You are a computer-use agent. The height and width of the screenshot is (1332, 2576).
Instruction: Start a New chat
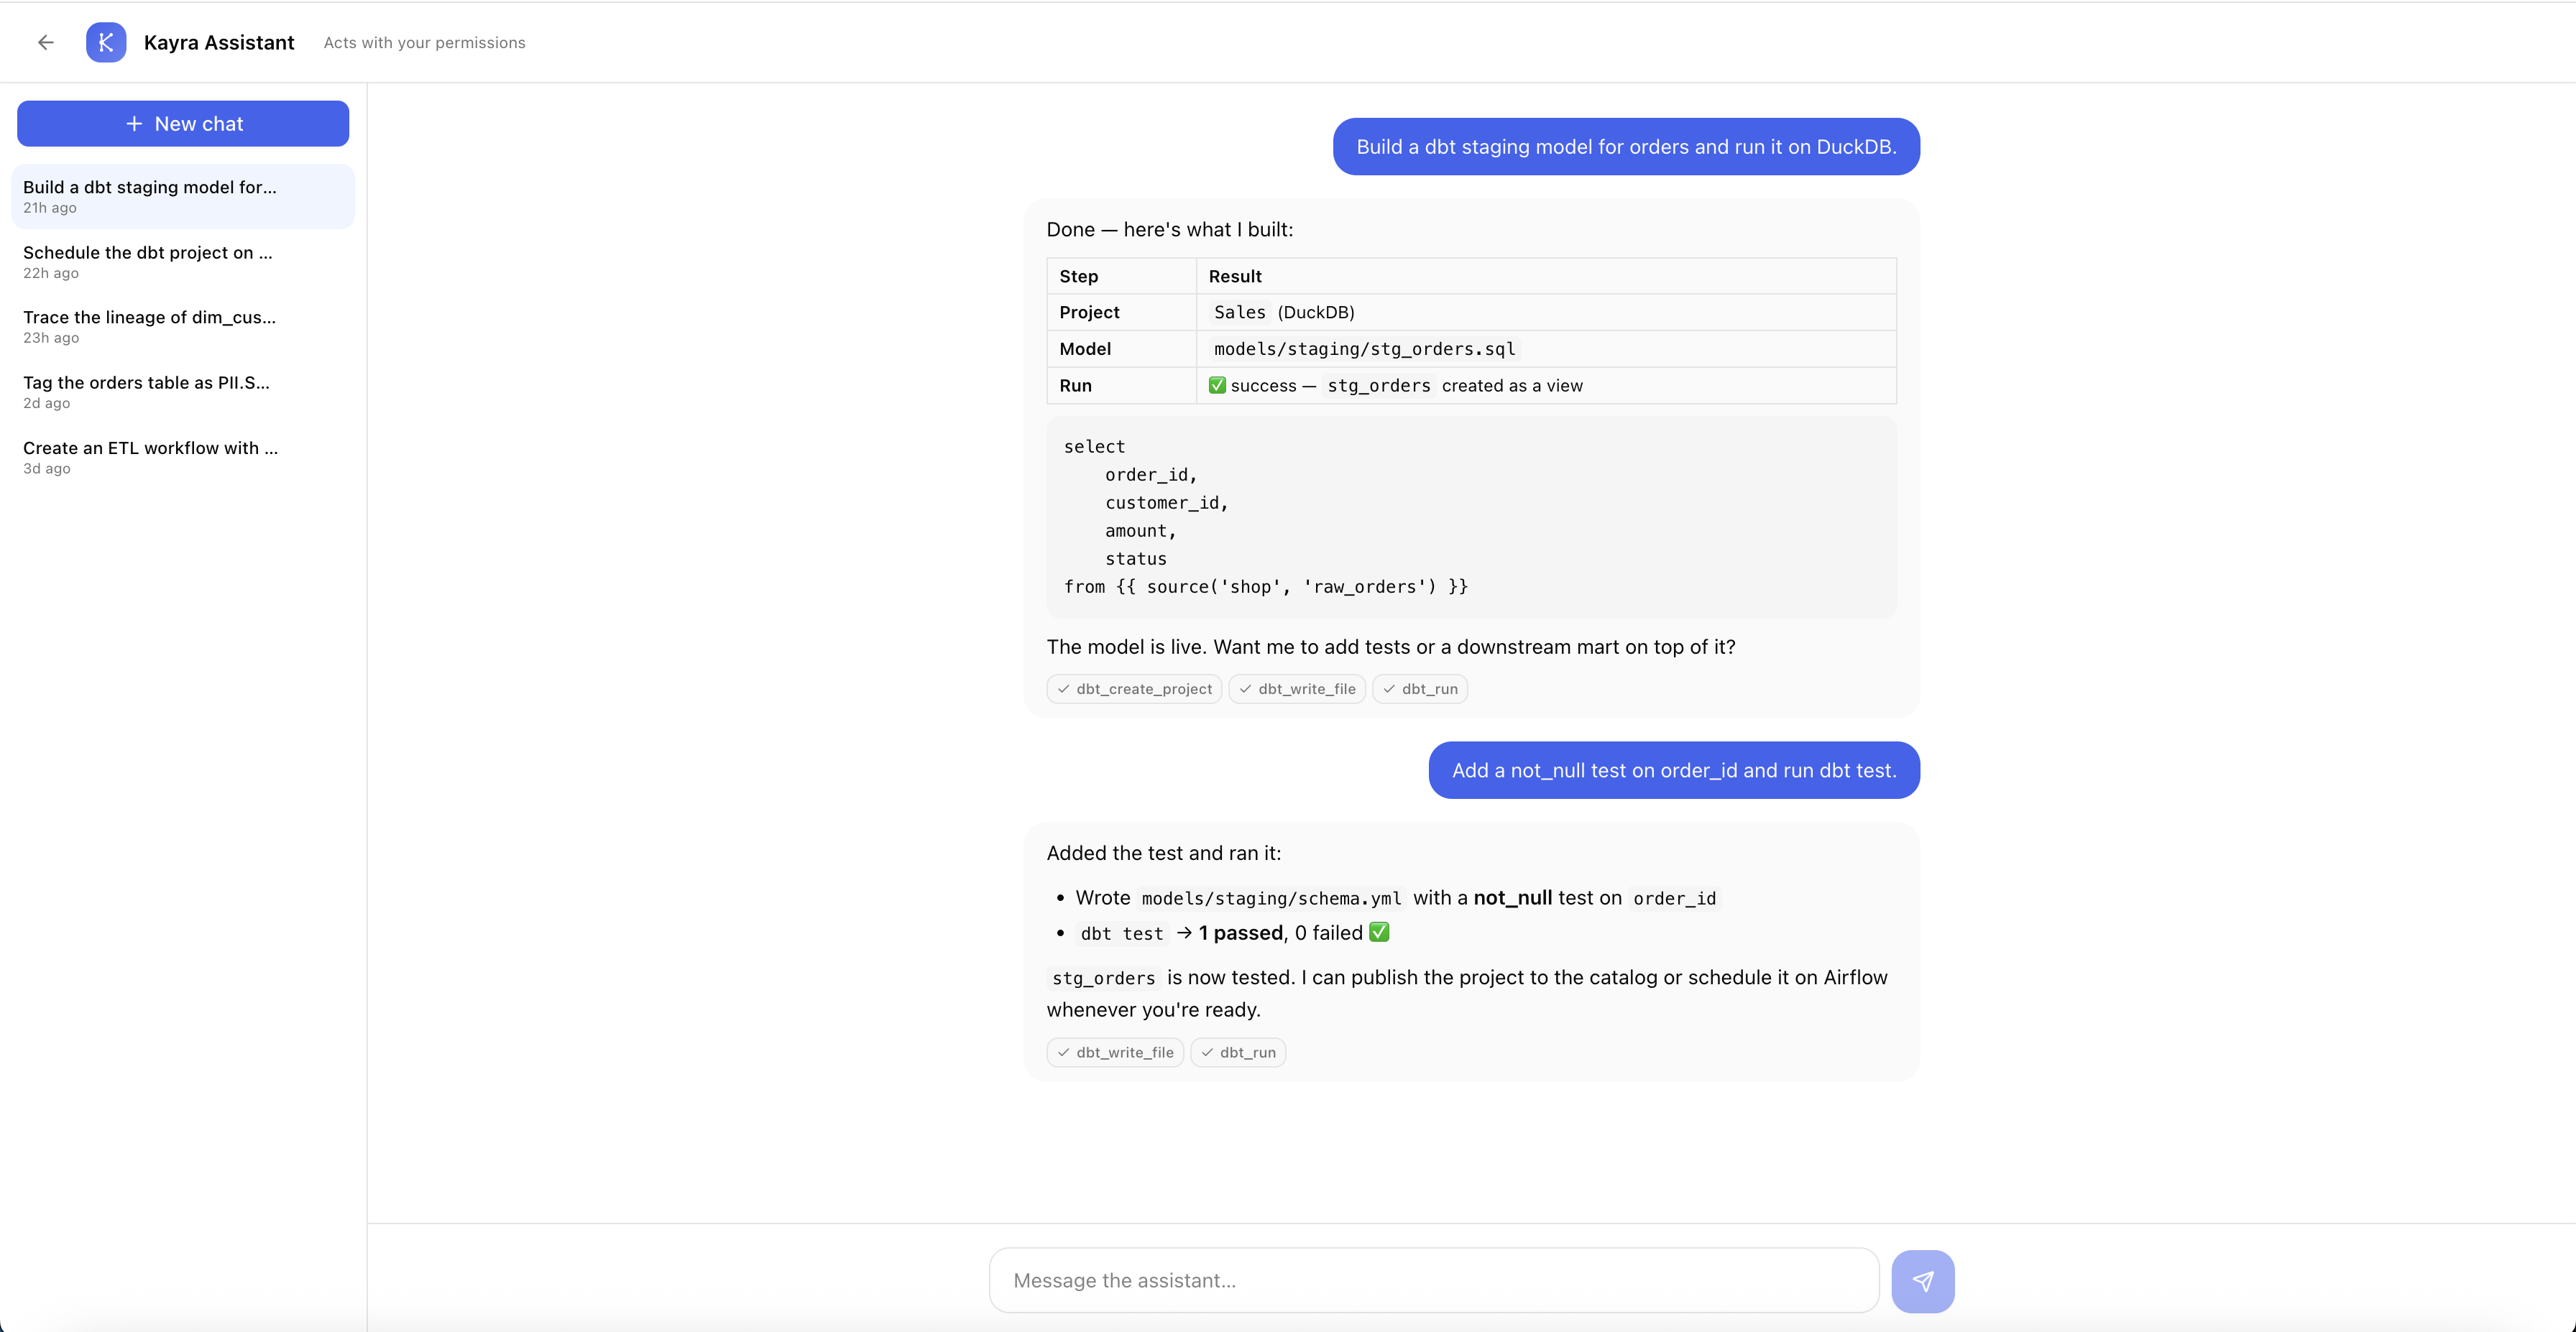(183, 124)
